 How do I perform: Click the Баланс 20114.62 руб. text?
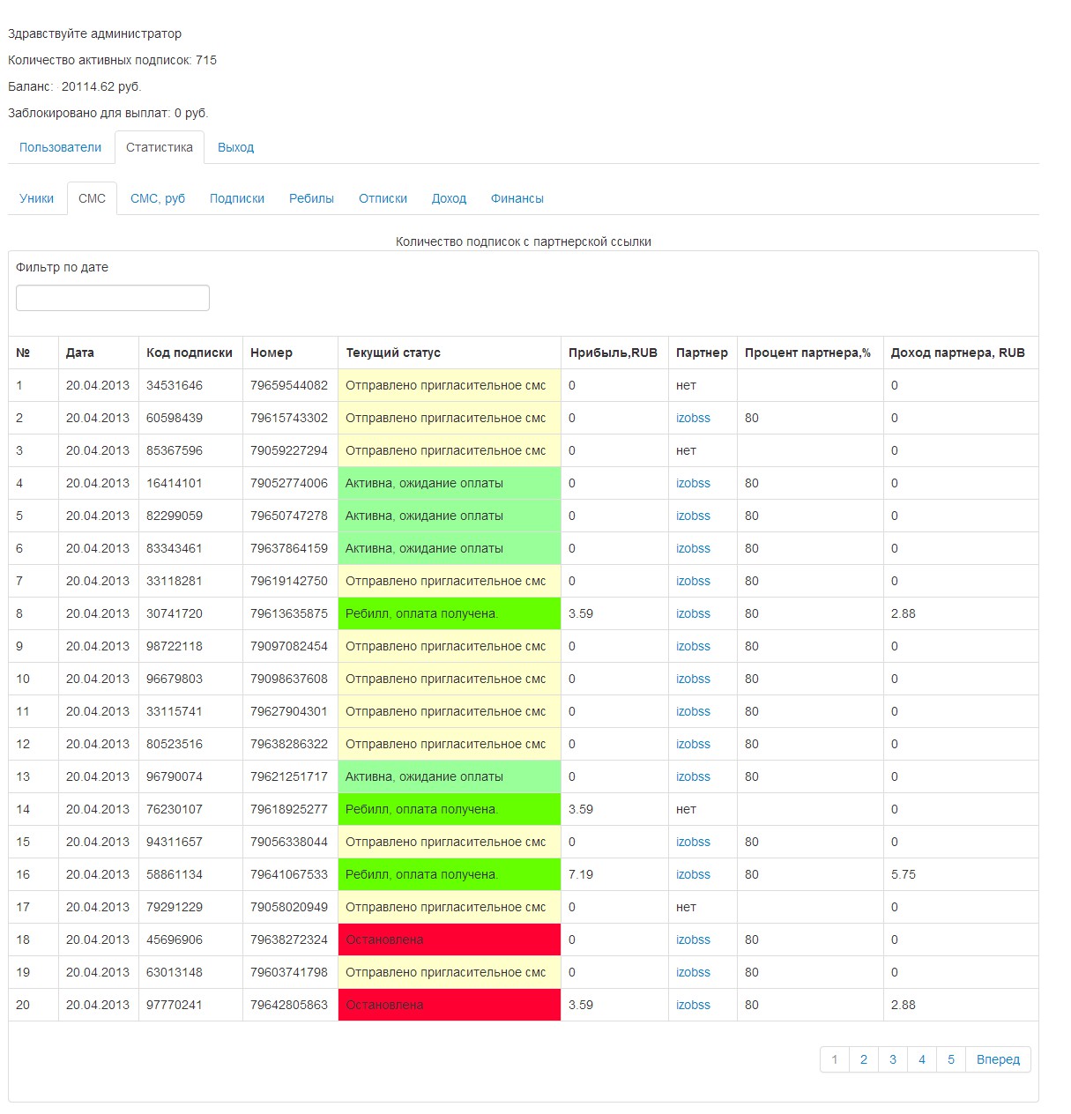coord(75,86)
